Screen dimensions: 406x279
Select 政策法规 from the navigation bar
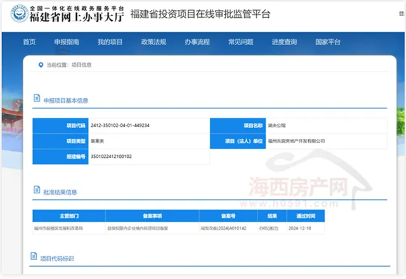point(154,42)
